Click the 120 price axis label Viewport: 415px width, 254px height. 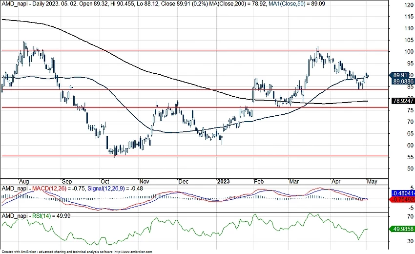(x=409, y=5)
